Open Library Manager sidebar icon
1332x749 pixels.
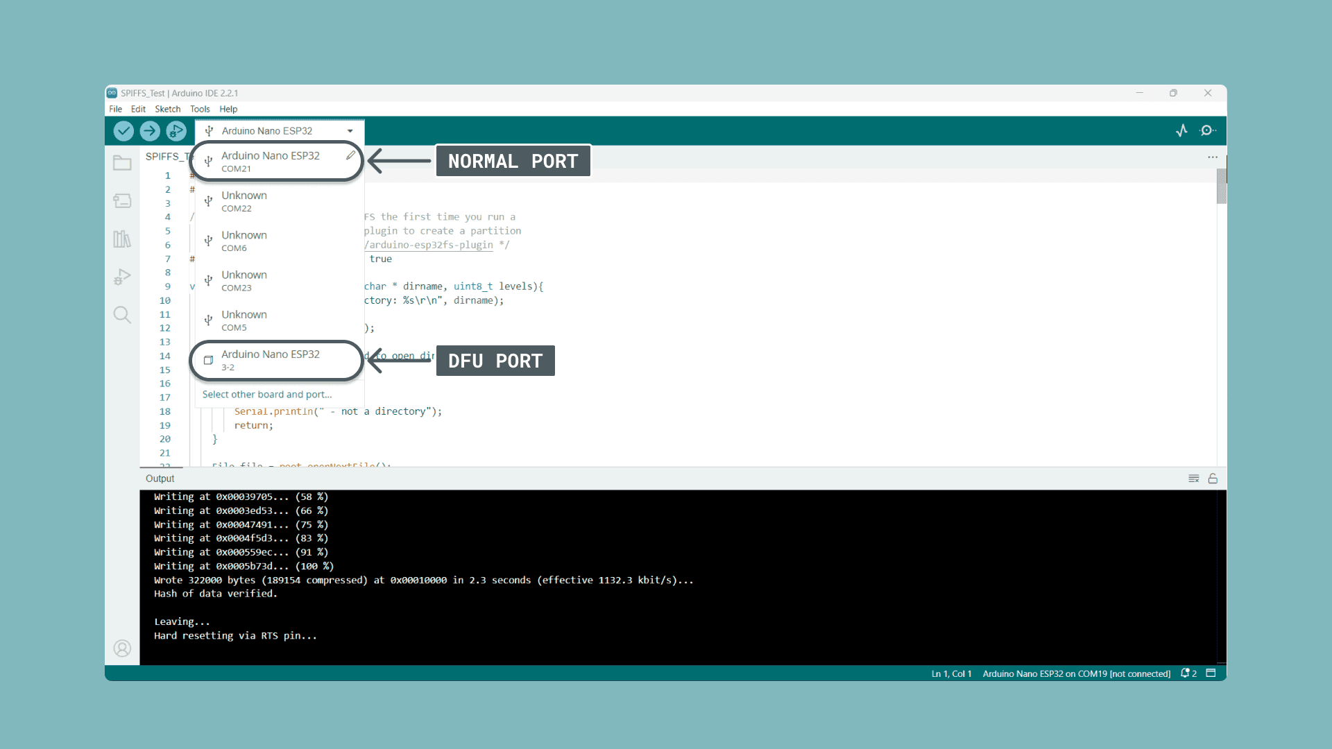(x=122, y=239)
